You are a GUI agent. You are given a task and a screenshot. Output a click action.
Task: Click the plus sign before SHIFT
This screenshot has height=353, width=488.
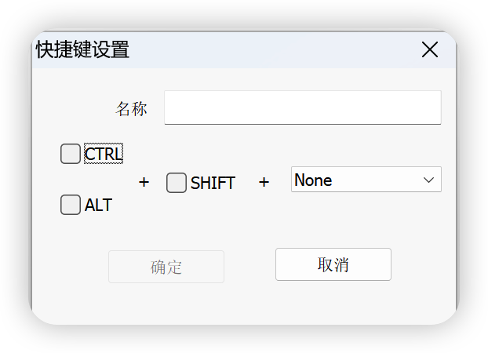pyautogui.click(x=144, y=182)
